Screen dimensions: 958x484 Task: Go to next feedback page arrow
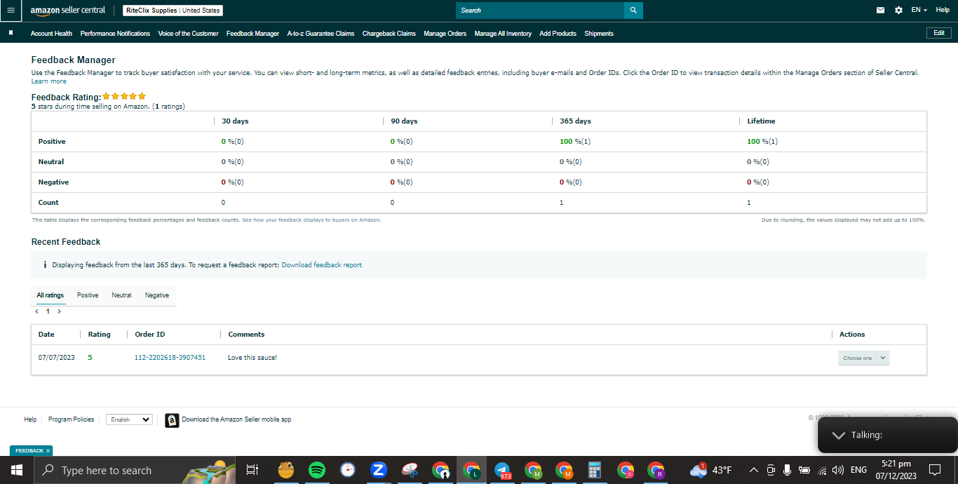point(59,311)
